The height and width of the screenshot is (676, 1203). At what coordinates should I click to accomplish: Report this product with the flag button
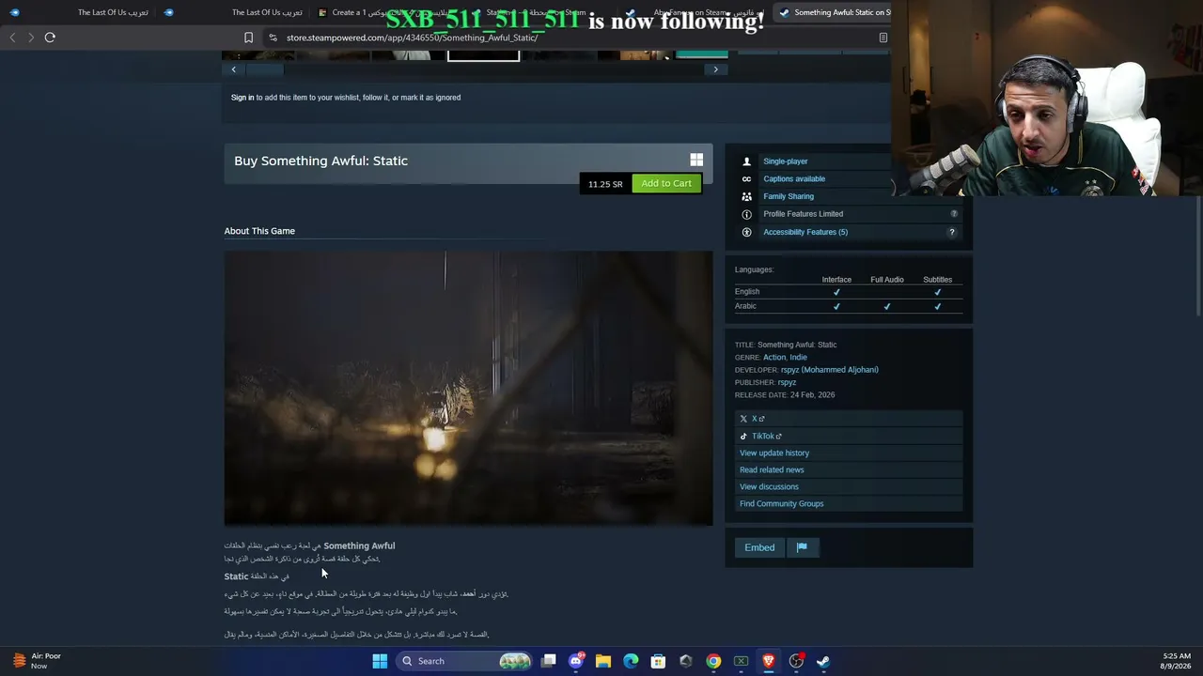pos(802,547)
